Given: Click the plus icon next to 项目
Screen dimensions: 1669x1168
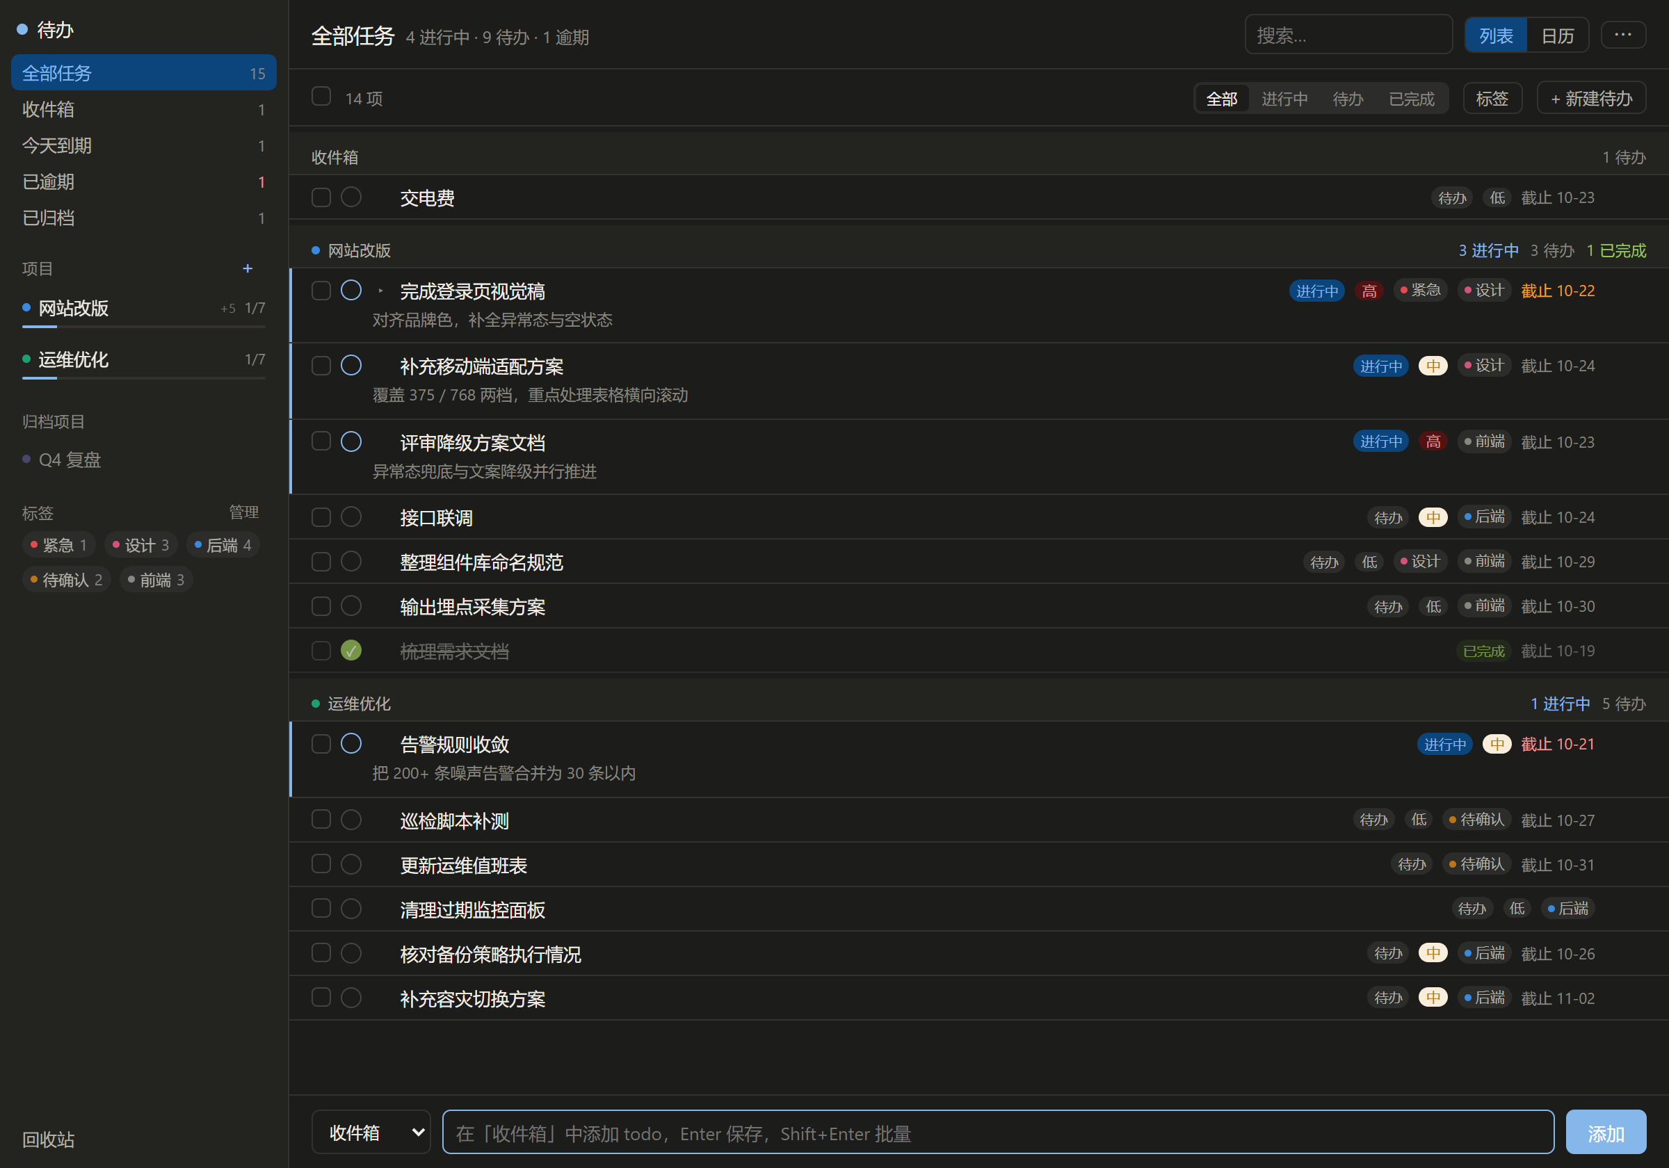Looking at the screenshot, I should tap(247, 268).
